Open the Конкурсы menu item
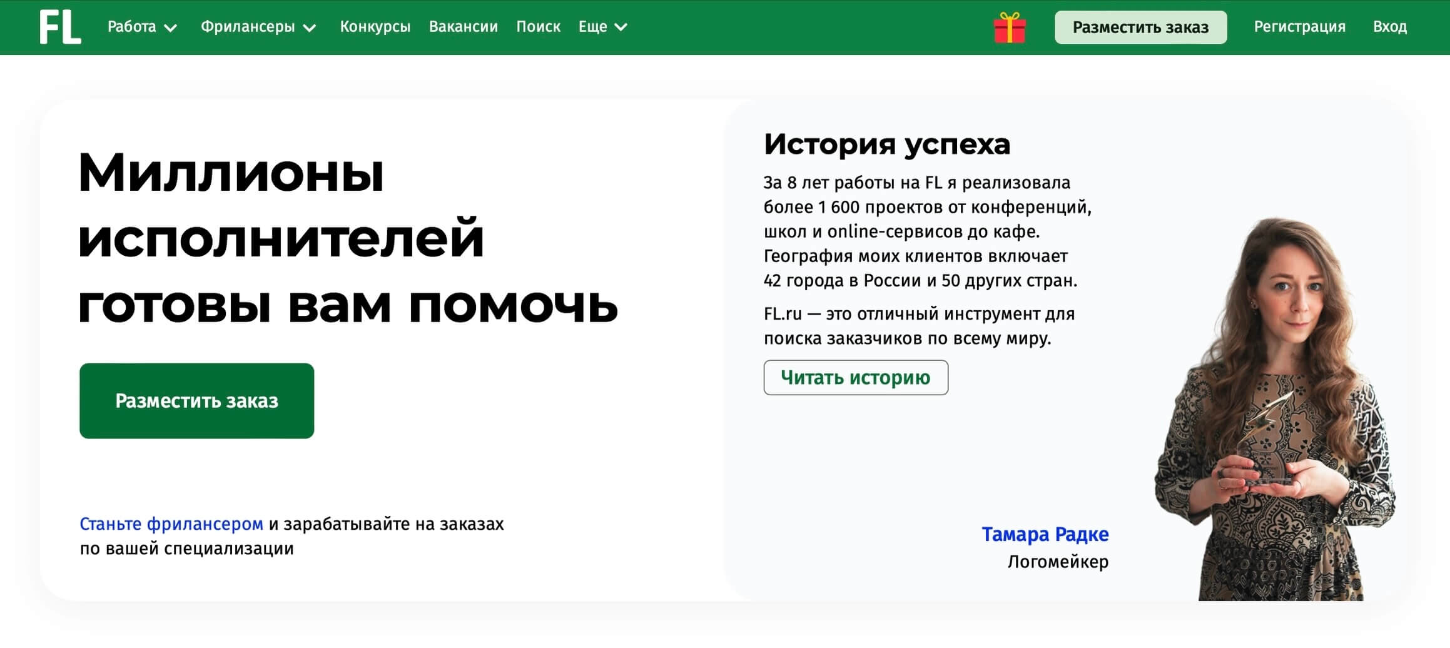The height and width of the screenshot is (648, 1450). 375,27
